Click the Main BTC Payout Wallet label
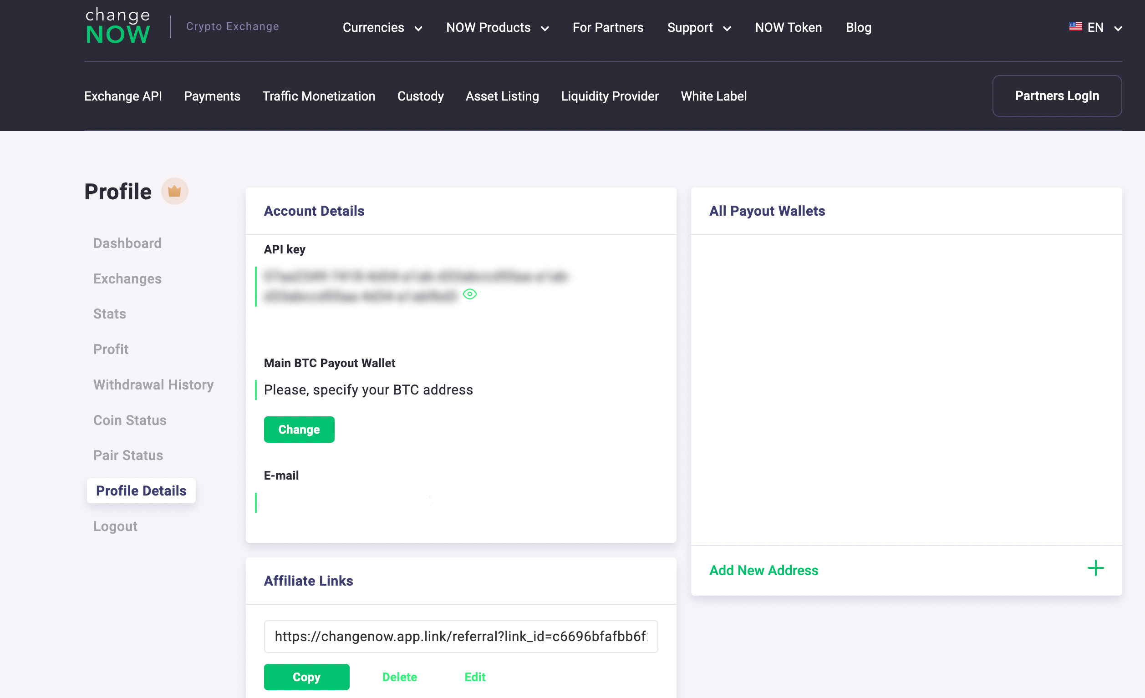 [330, 363]
